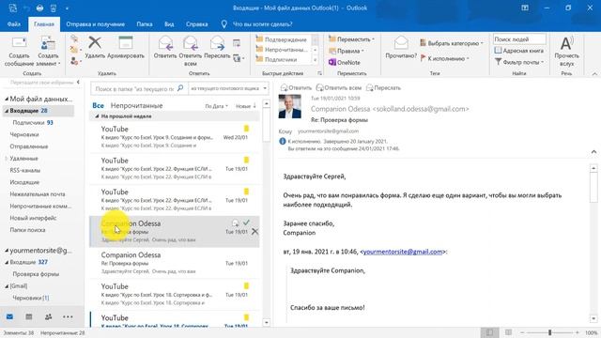Screen dimensions: 601x338
Task: Toggle Newest (Новые) sort order
Action: pyautogui.click(x=246, y=106)
